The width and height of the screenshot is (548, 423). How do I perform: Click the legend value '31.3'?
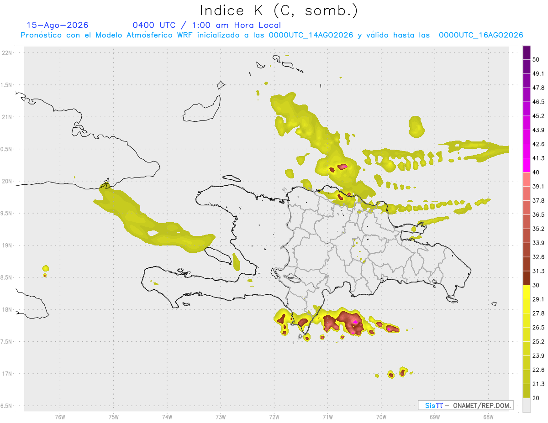(x=538, y=271)
